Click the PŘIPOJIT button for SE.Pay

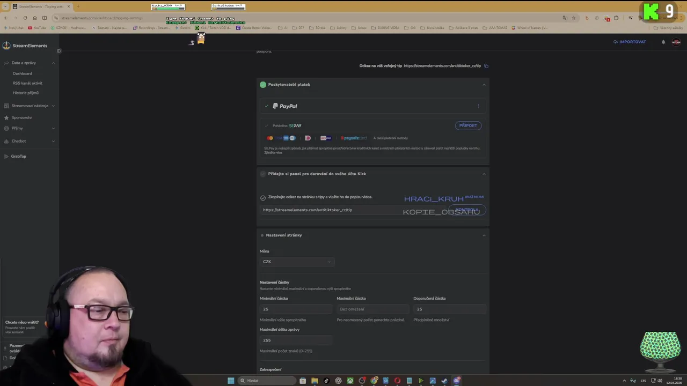(x=468, y=125)
